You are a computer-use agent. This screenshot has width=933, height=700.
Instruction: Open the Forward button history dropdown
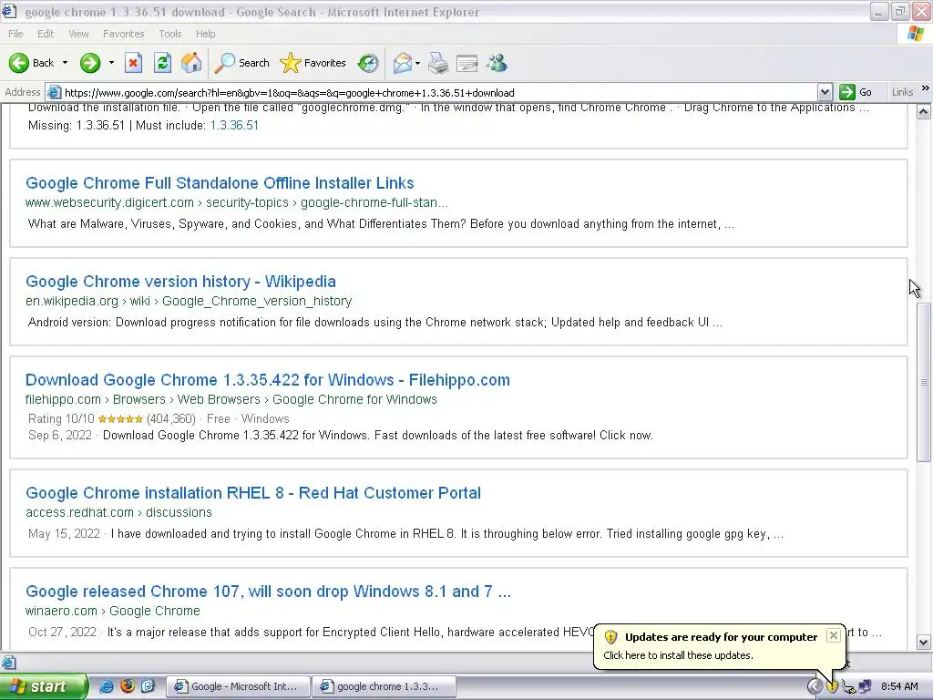[111, 63]
